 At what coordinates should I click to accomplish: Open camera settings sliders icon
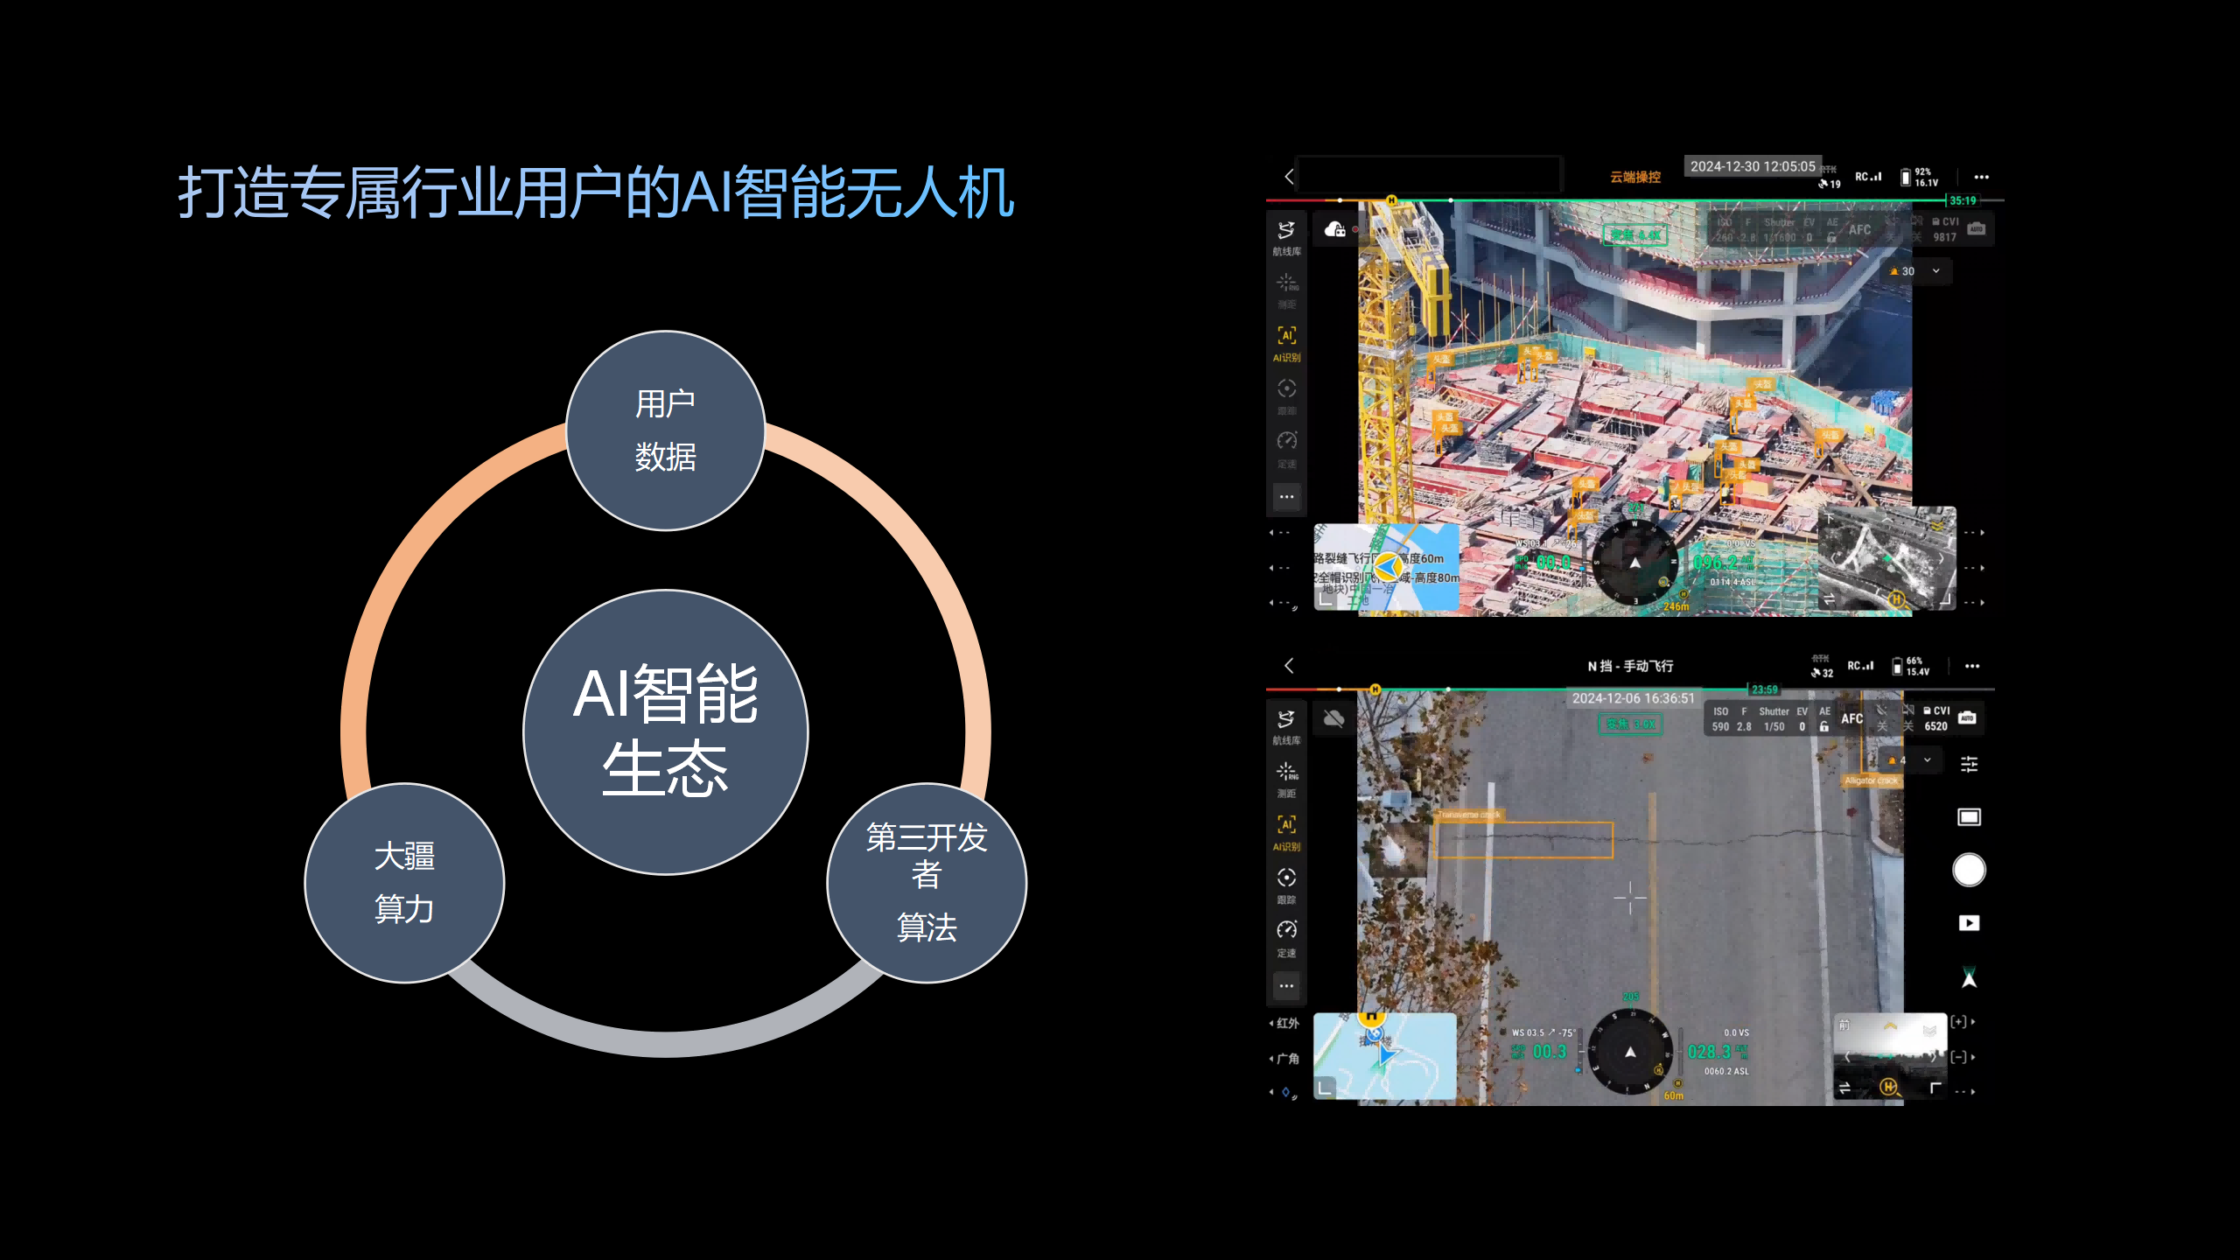point(1969,765)
